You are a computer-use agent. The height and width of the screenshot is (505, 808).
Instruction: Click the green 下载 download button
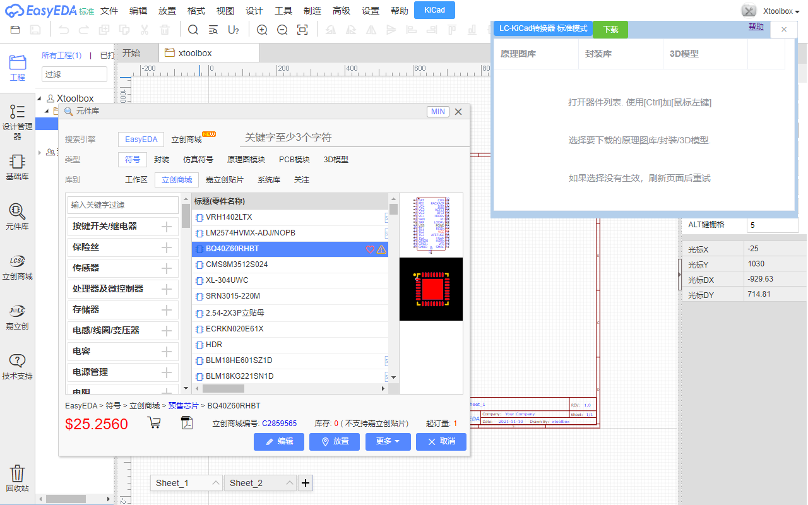[x=610, y=30]
